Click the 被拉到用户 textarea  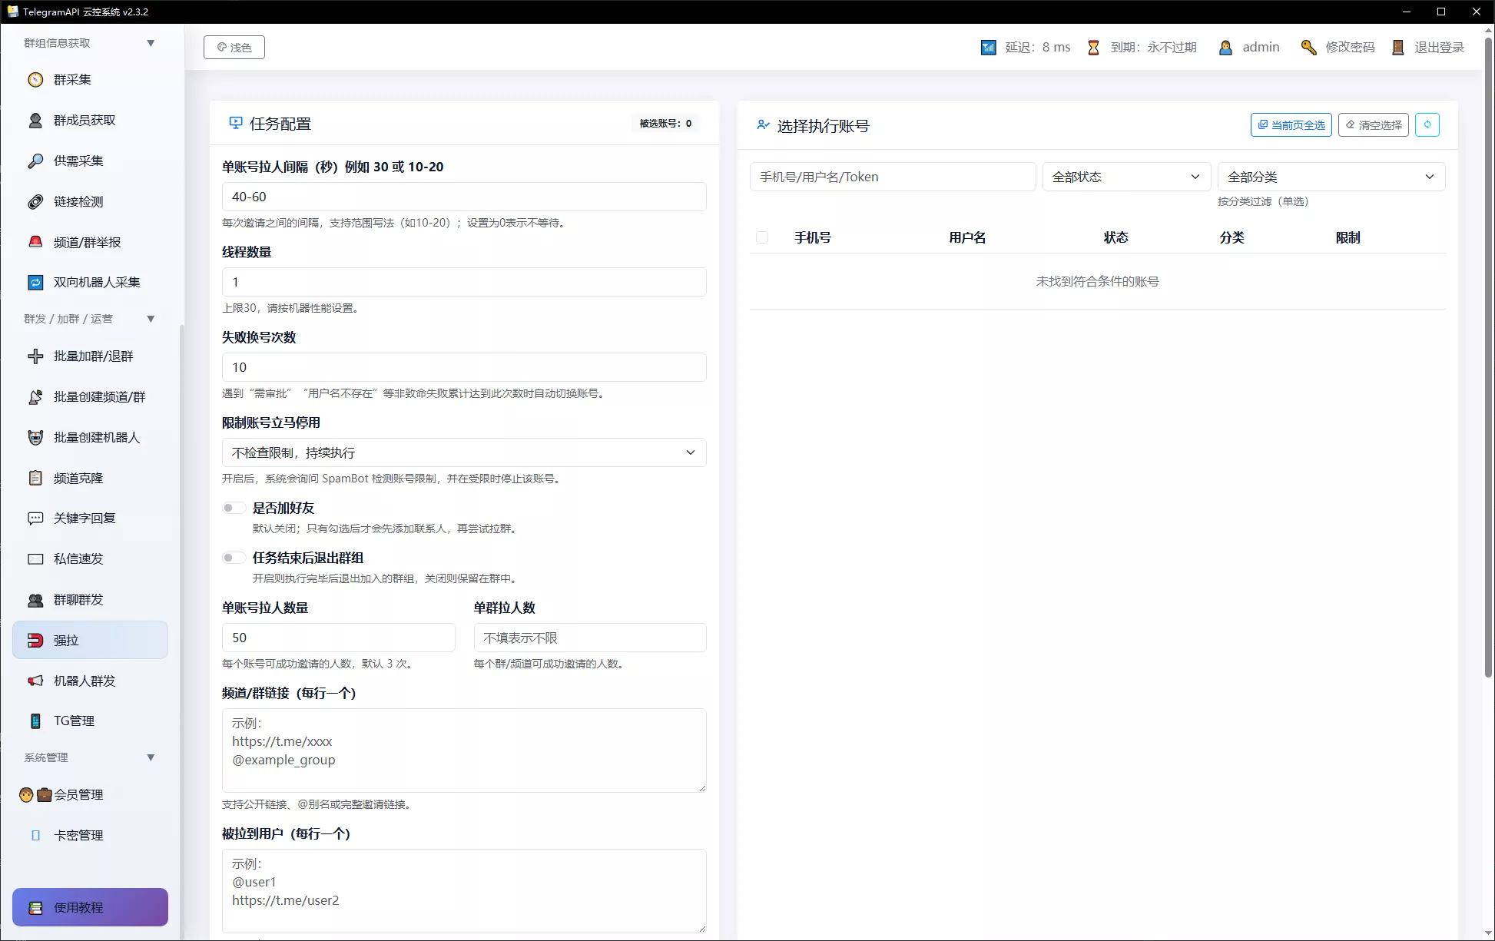point(464,891)
